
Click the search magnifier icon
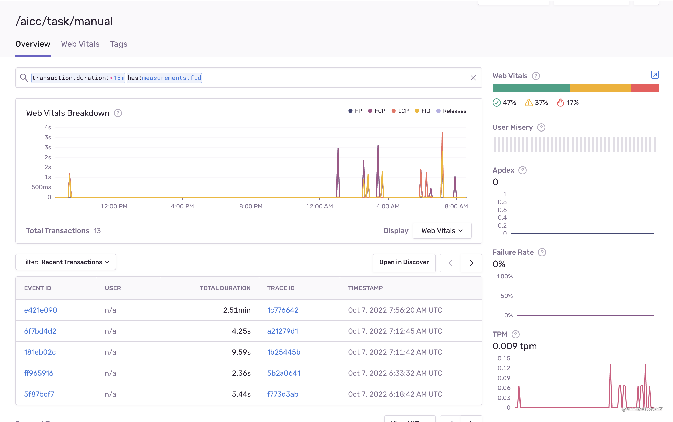[24, 78]
